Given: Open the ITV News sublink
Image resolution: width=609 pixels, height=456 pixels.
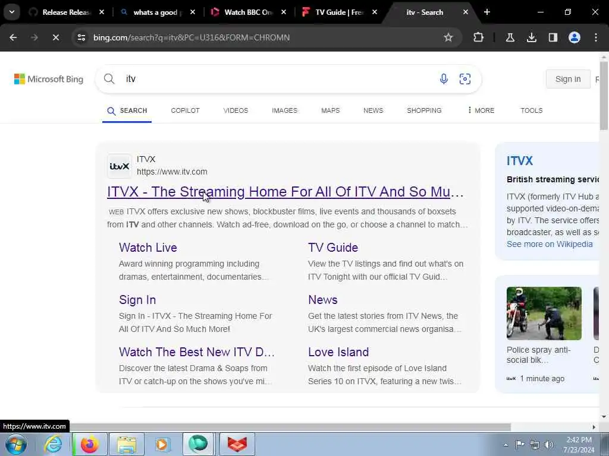Looking at the screenshot, I should click(323, 300).
